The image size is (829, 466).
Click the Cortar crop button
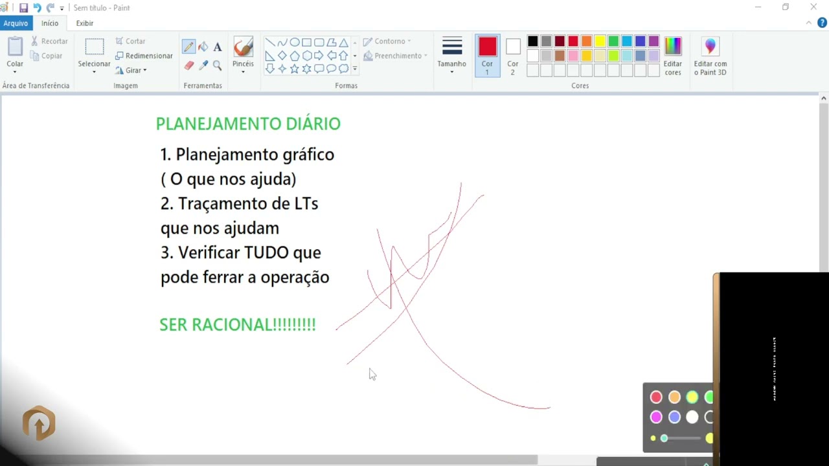coord(130,41)
